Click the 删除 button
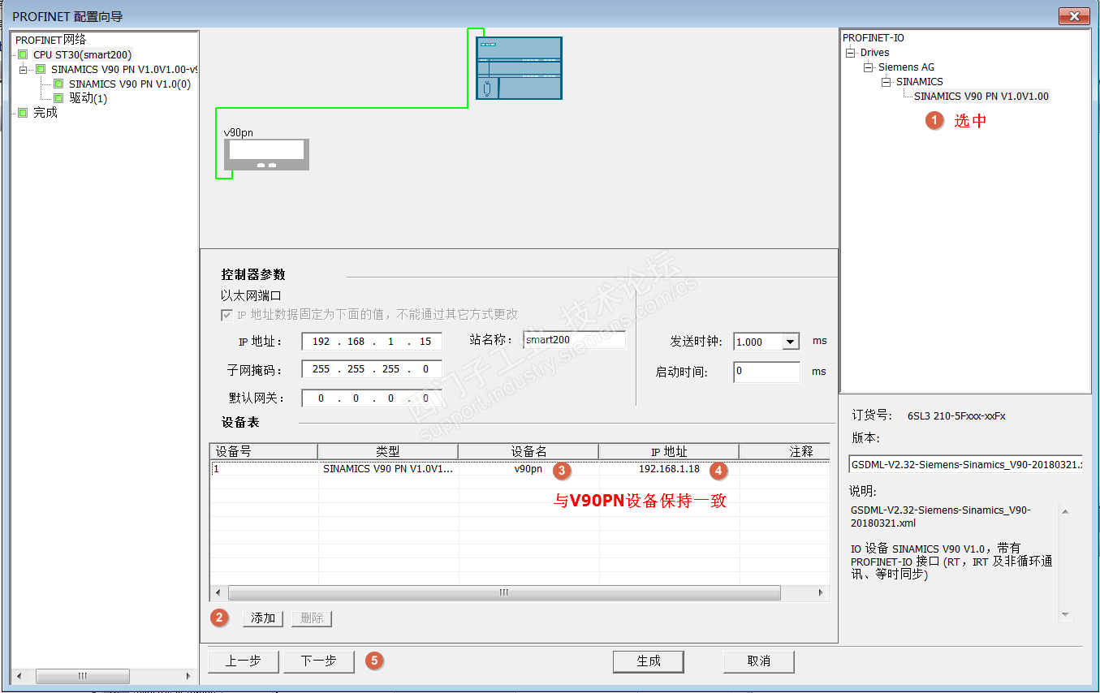The width and height of the screenshot is (1100, 693). 312,618
